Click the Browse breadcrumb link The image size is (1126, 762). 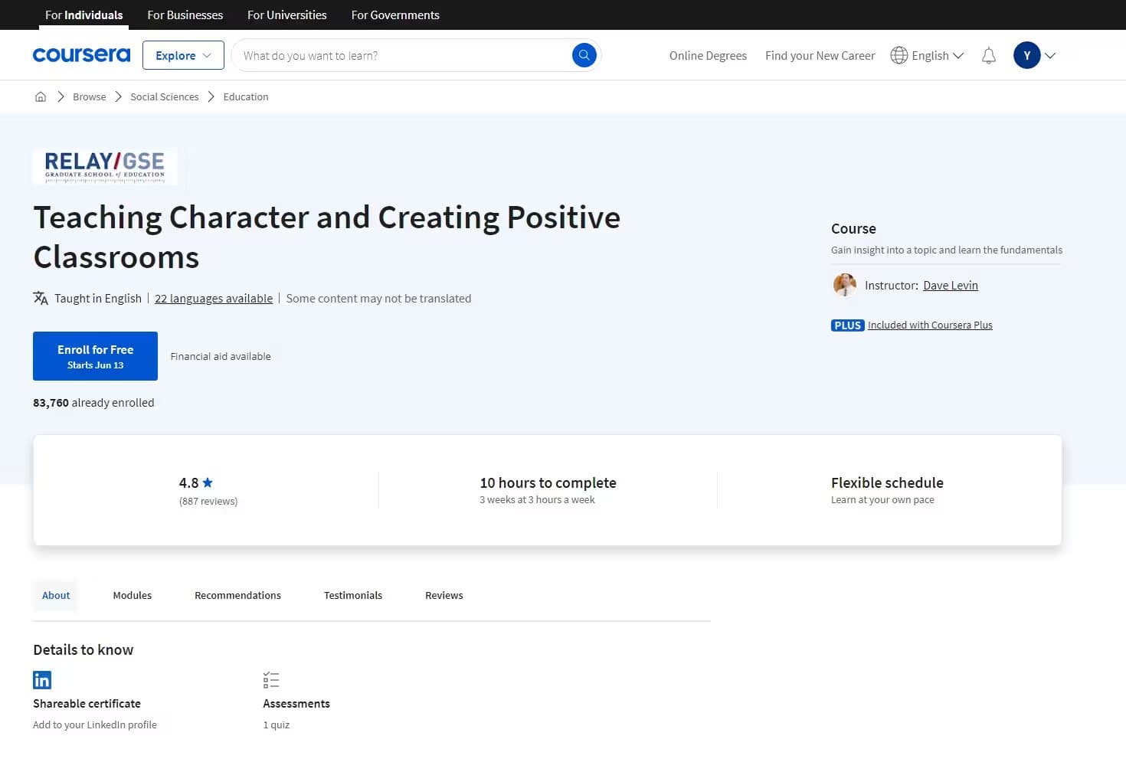[x=90, y=96]
